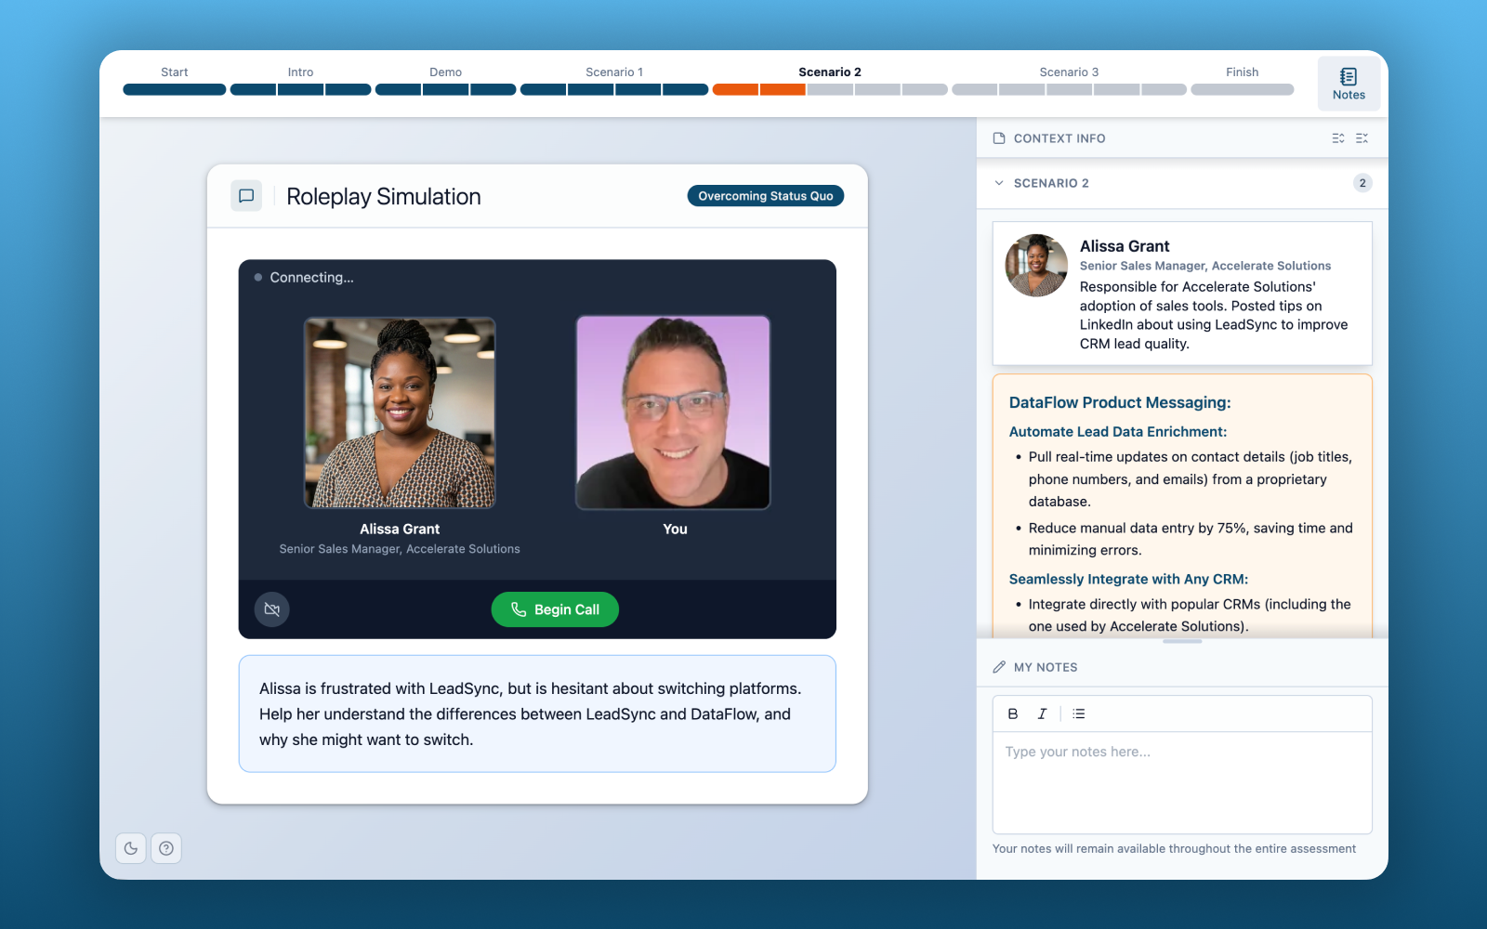Insert bulleted list in notes
Image resolution: width=1487 pixels, height=929 pixels.
[x=1078, y=713]
